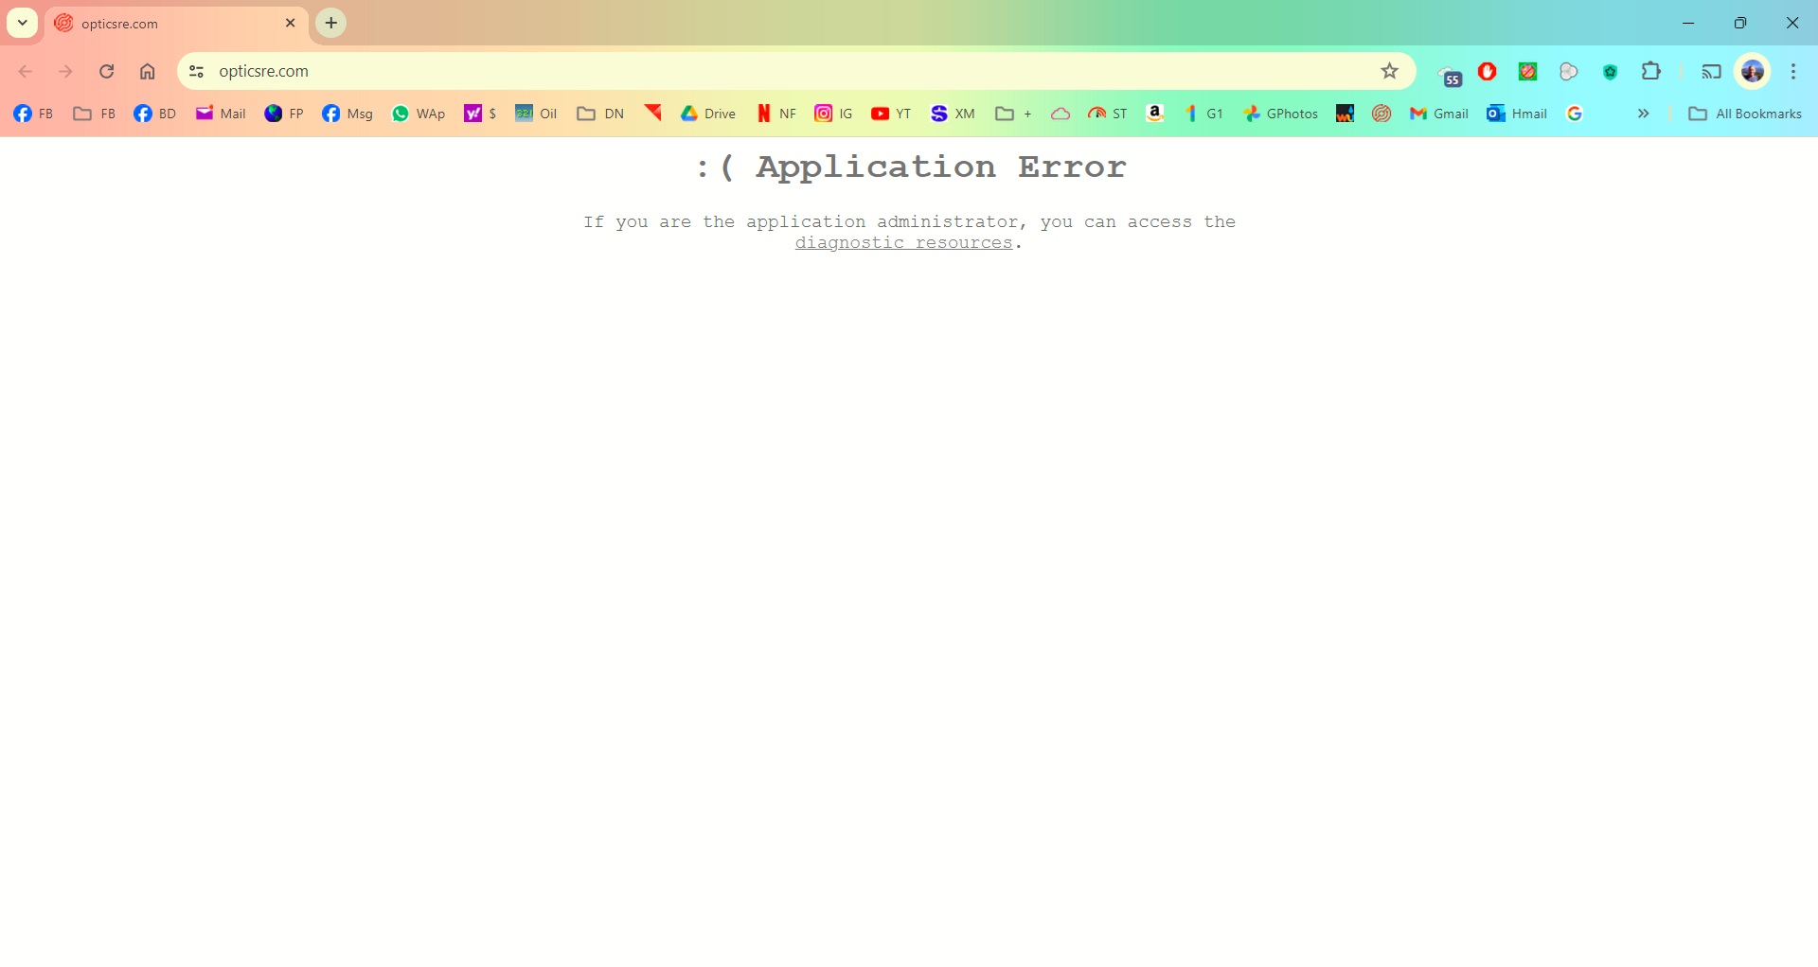Open the FP globe bookmark
Viewport: 1818px width, 967px height.
click(283, 114)
